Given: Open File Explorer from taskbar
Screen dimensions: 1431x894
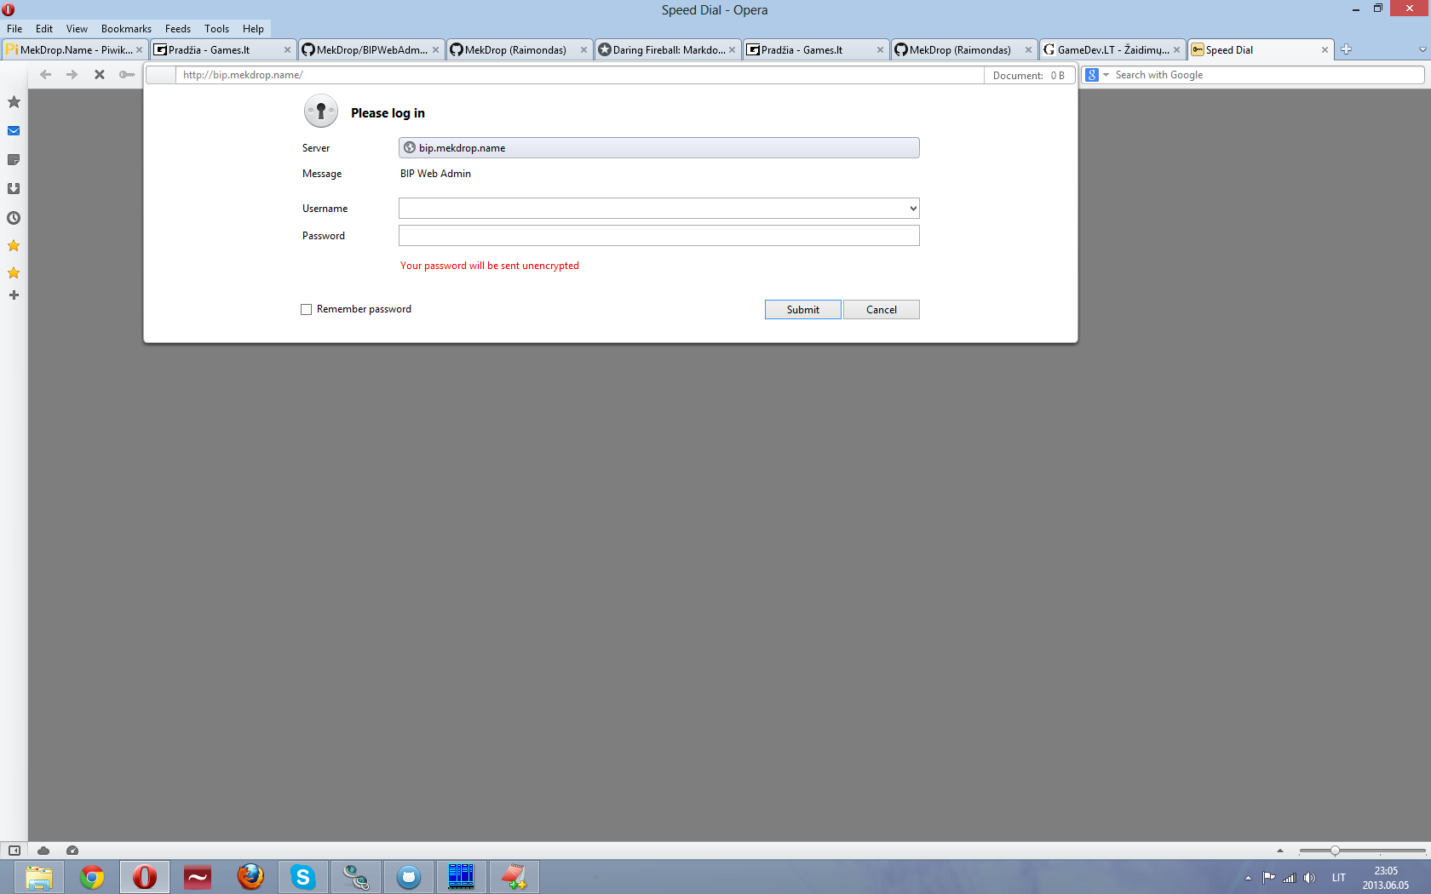Looking at the screenshot, I should pos(39,877).
